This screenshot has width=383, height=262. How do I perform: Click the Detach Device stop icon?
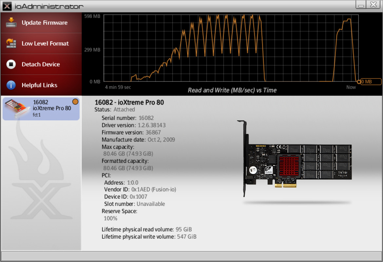tap(11, 65)
